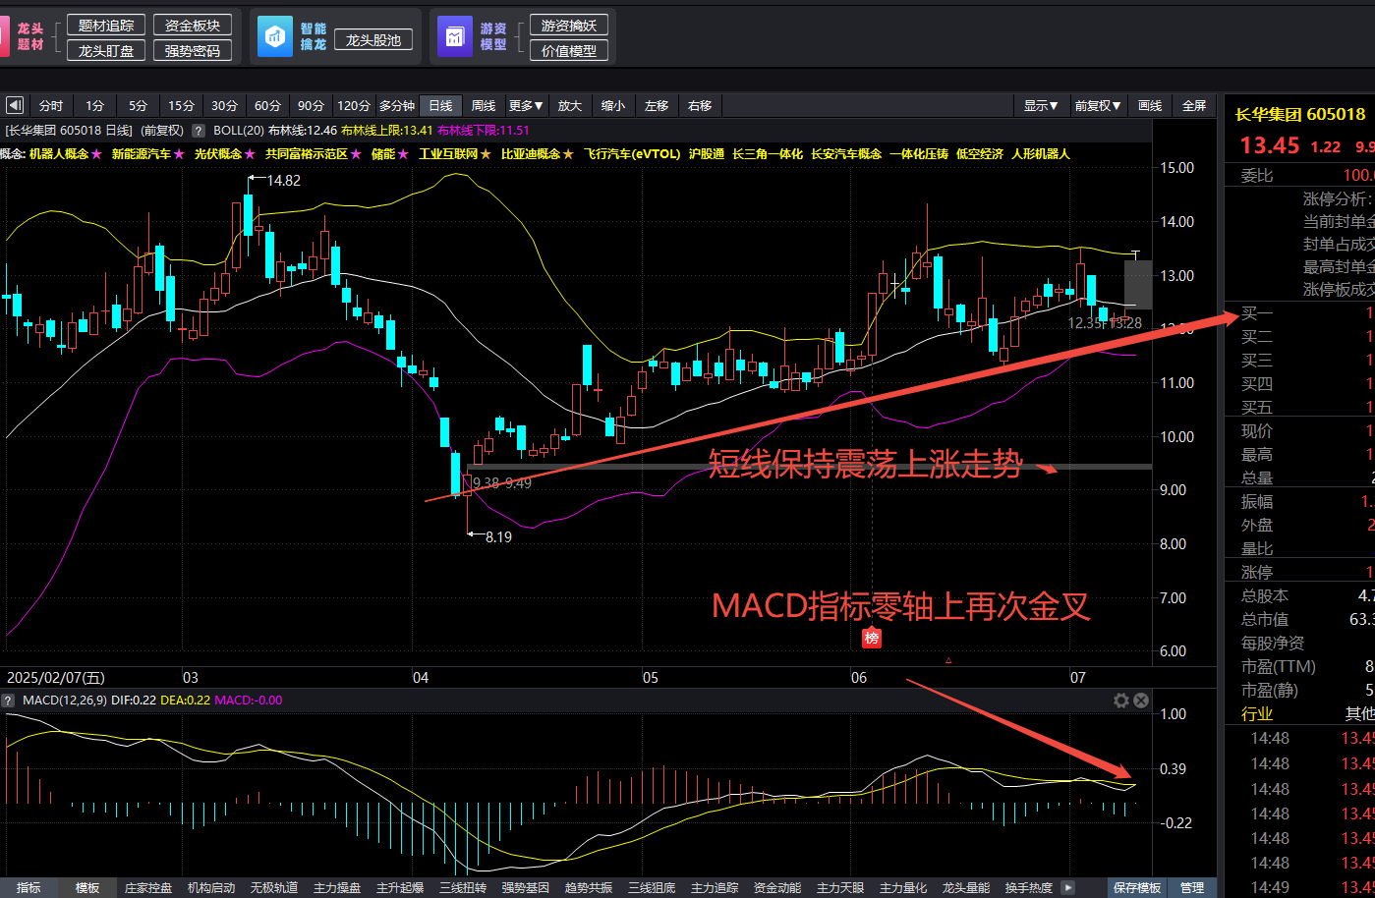Click the 比亚迪概念 concept tag

531,154
